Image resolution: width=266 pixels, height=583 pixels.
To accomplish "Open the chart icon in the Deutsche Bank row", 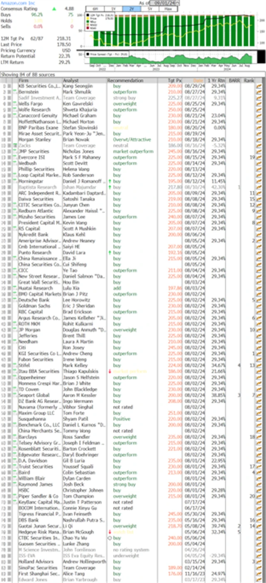I will coord(259,300).
